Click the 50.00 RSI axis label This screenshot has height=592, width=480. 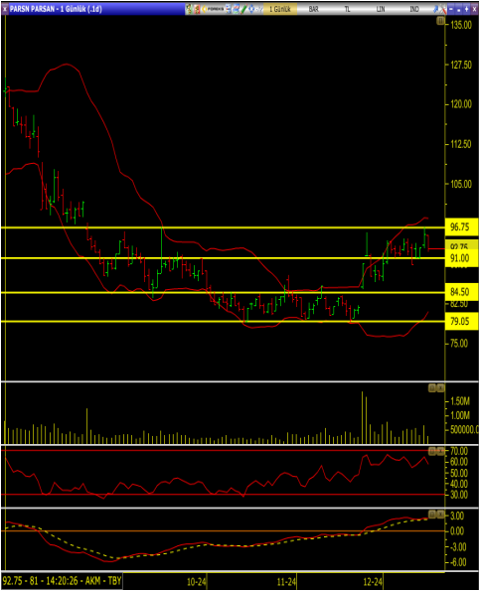click(459, 473)
